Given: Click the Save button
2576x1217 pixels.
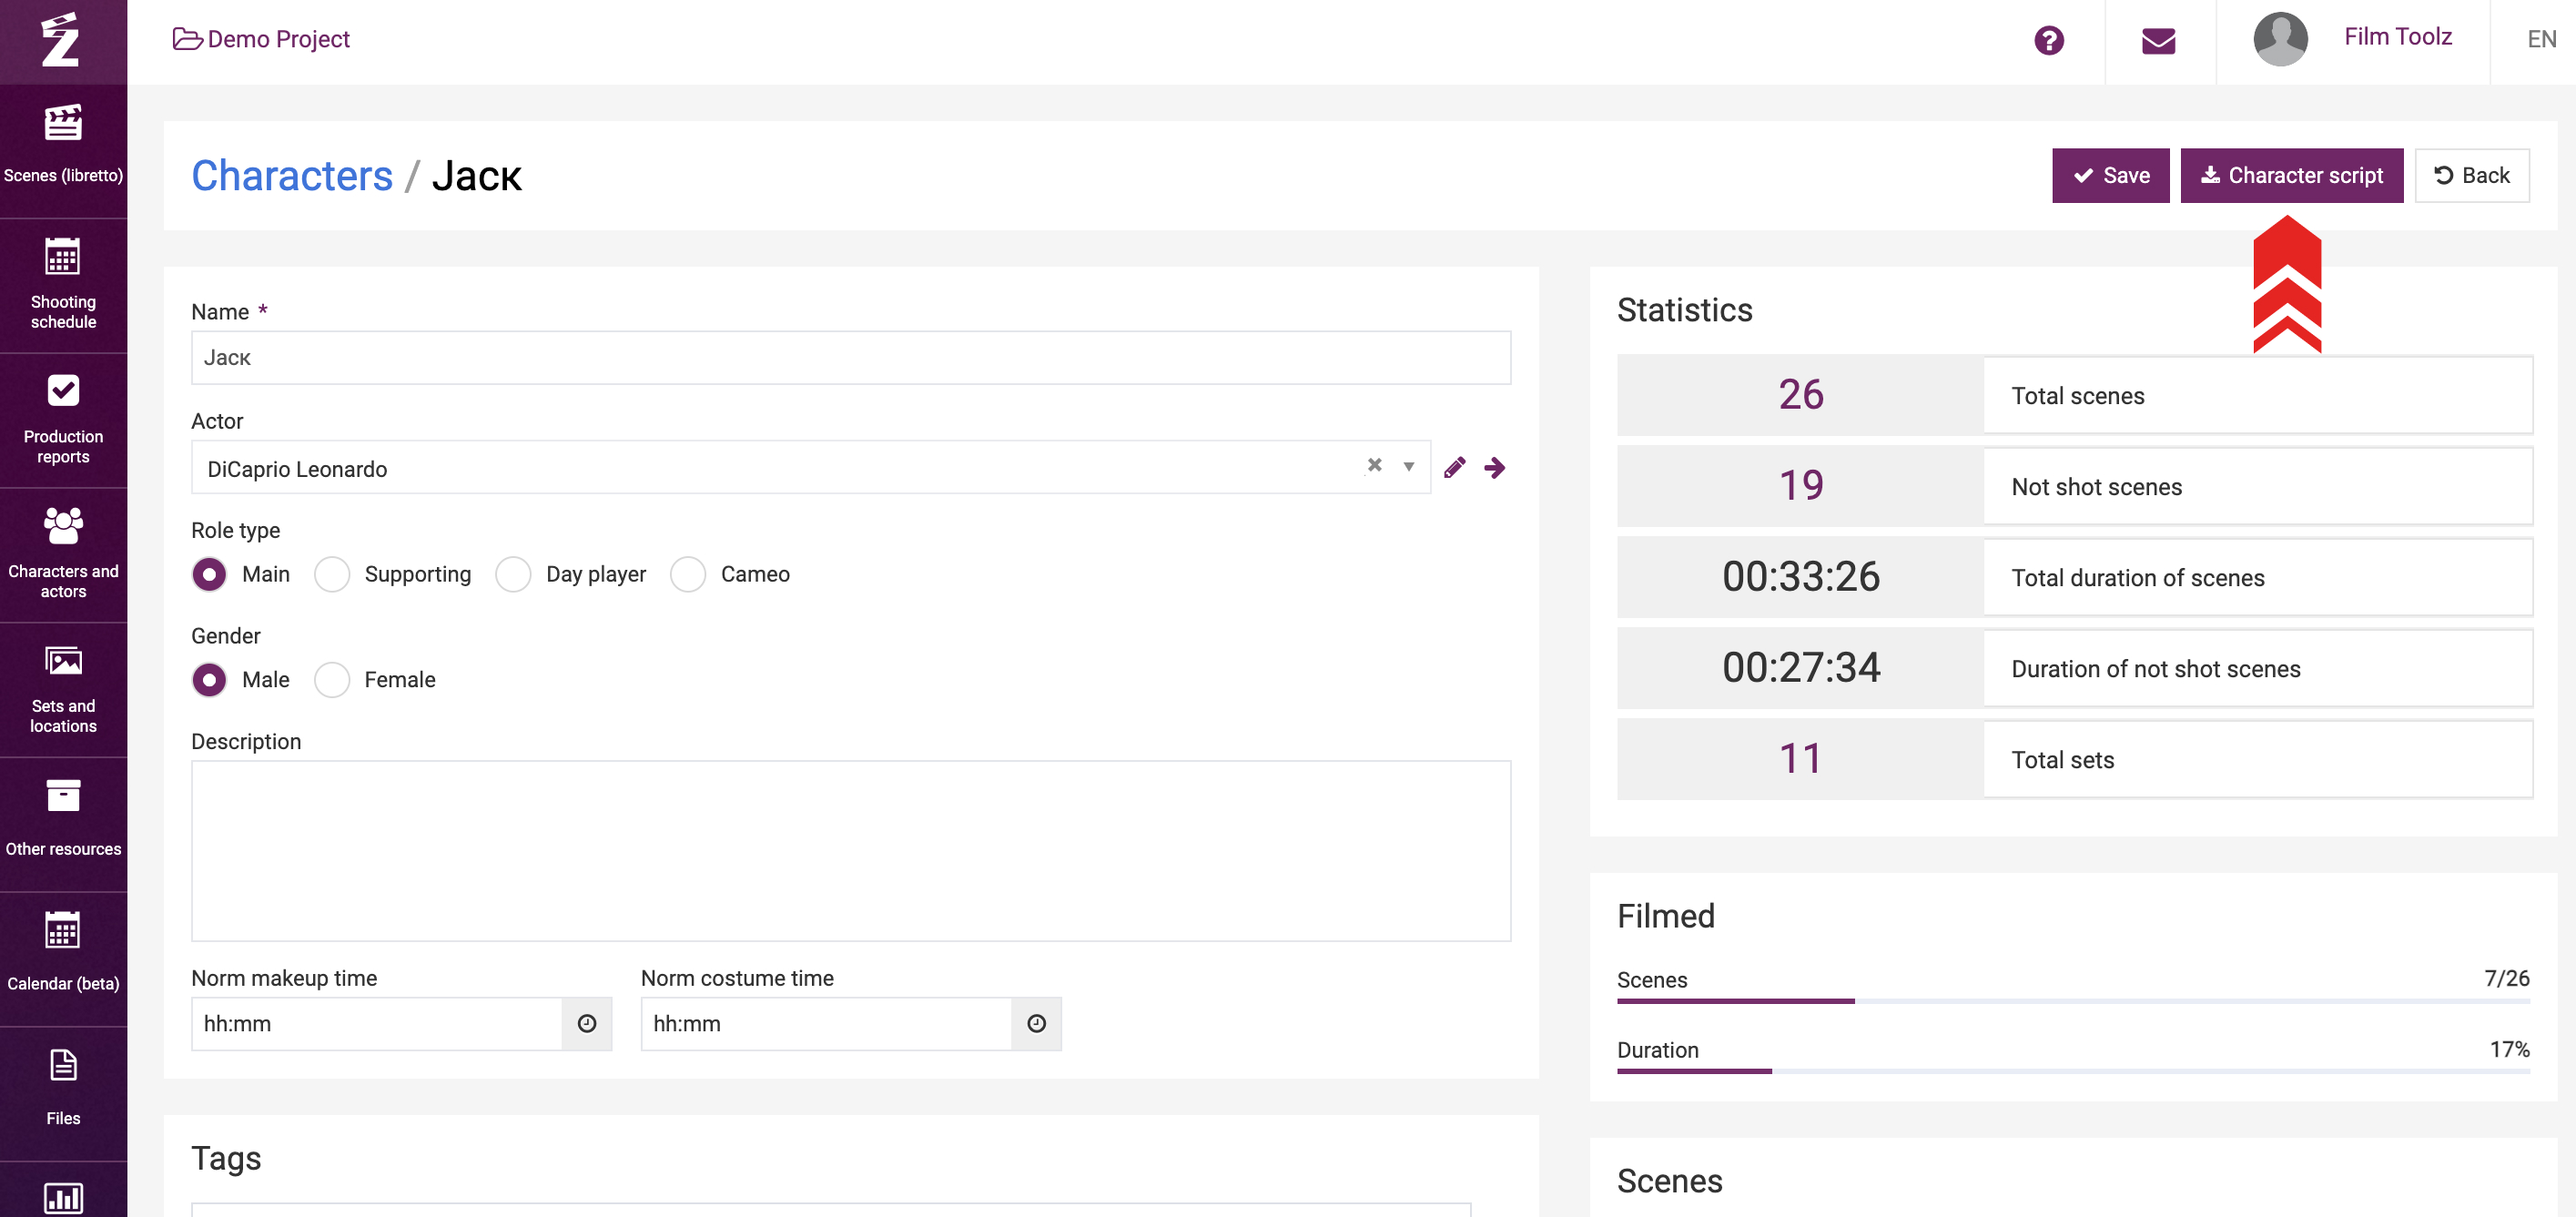Looking at the screenshot, I should pos(2110,175).
